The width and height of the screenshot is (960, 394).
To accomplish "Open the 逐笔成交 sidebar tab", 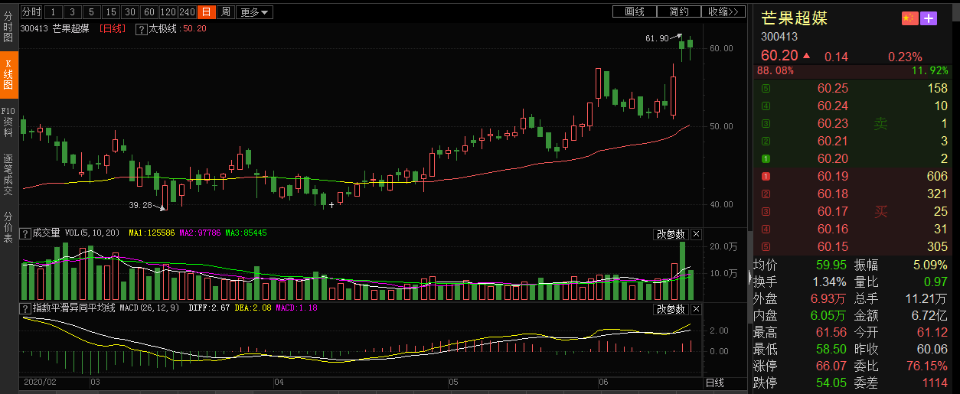I will tap(8, 174).
